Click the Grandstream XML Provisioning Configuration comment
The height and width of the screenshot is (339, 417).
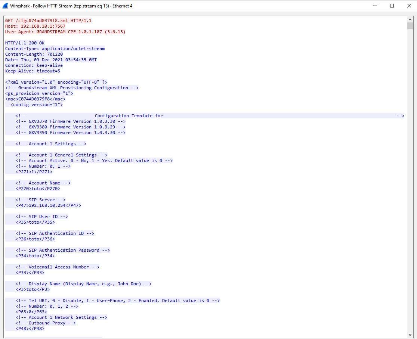(x=72, y=87)
